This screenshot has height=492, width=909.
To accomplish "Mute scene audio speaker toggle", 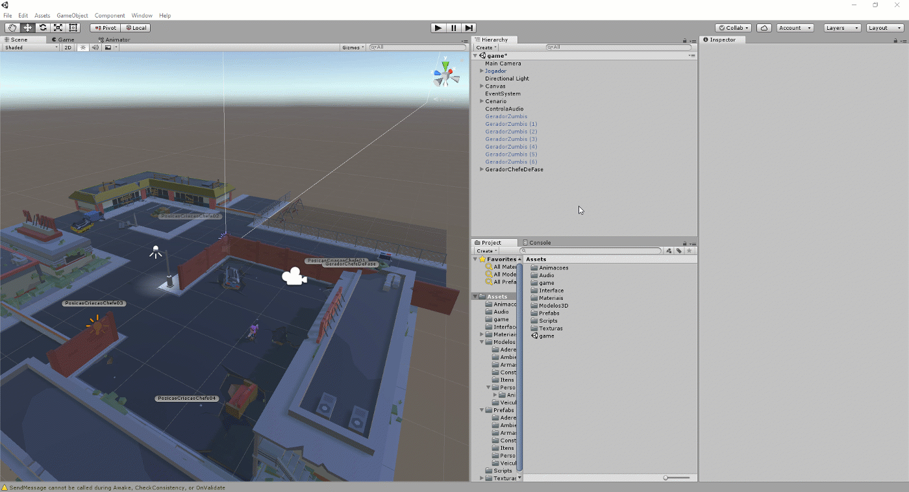I will (95, 47).
